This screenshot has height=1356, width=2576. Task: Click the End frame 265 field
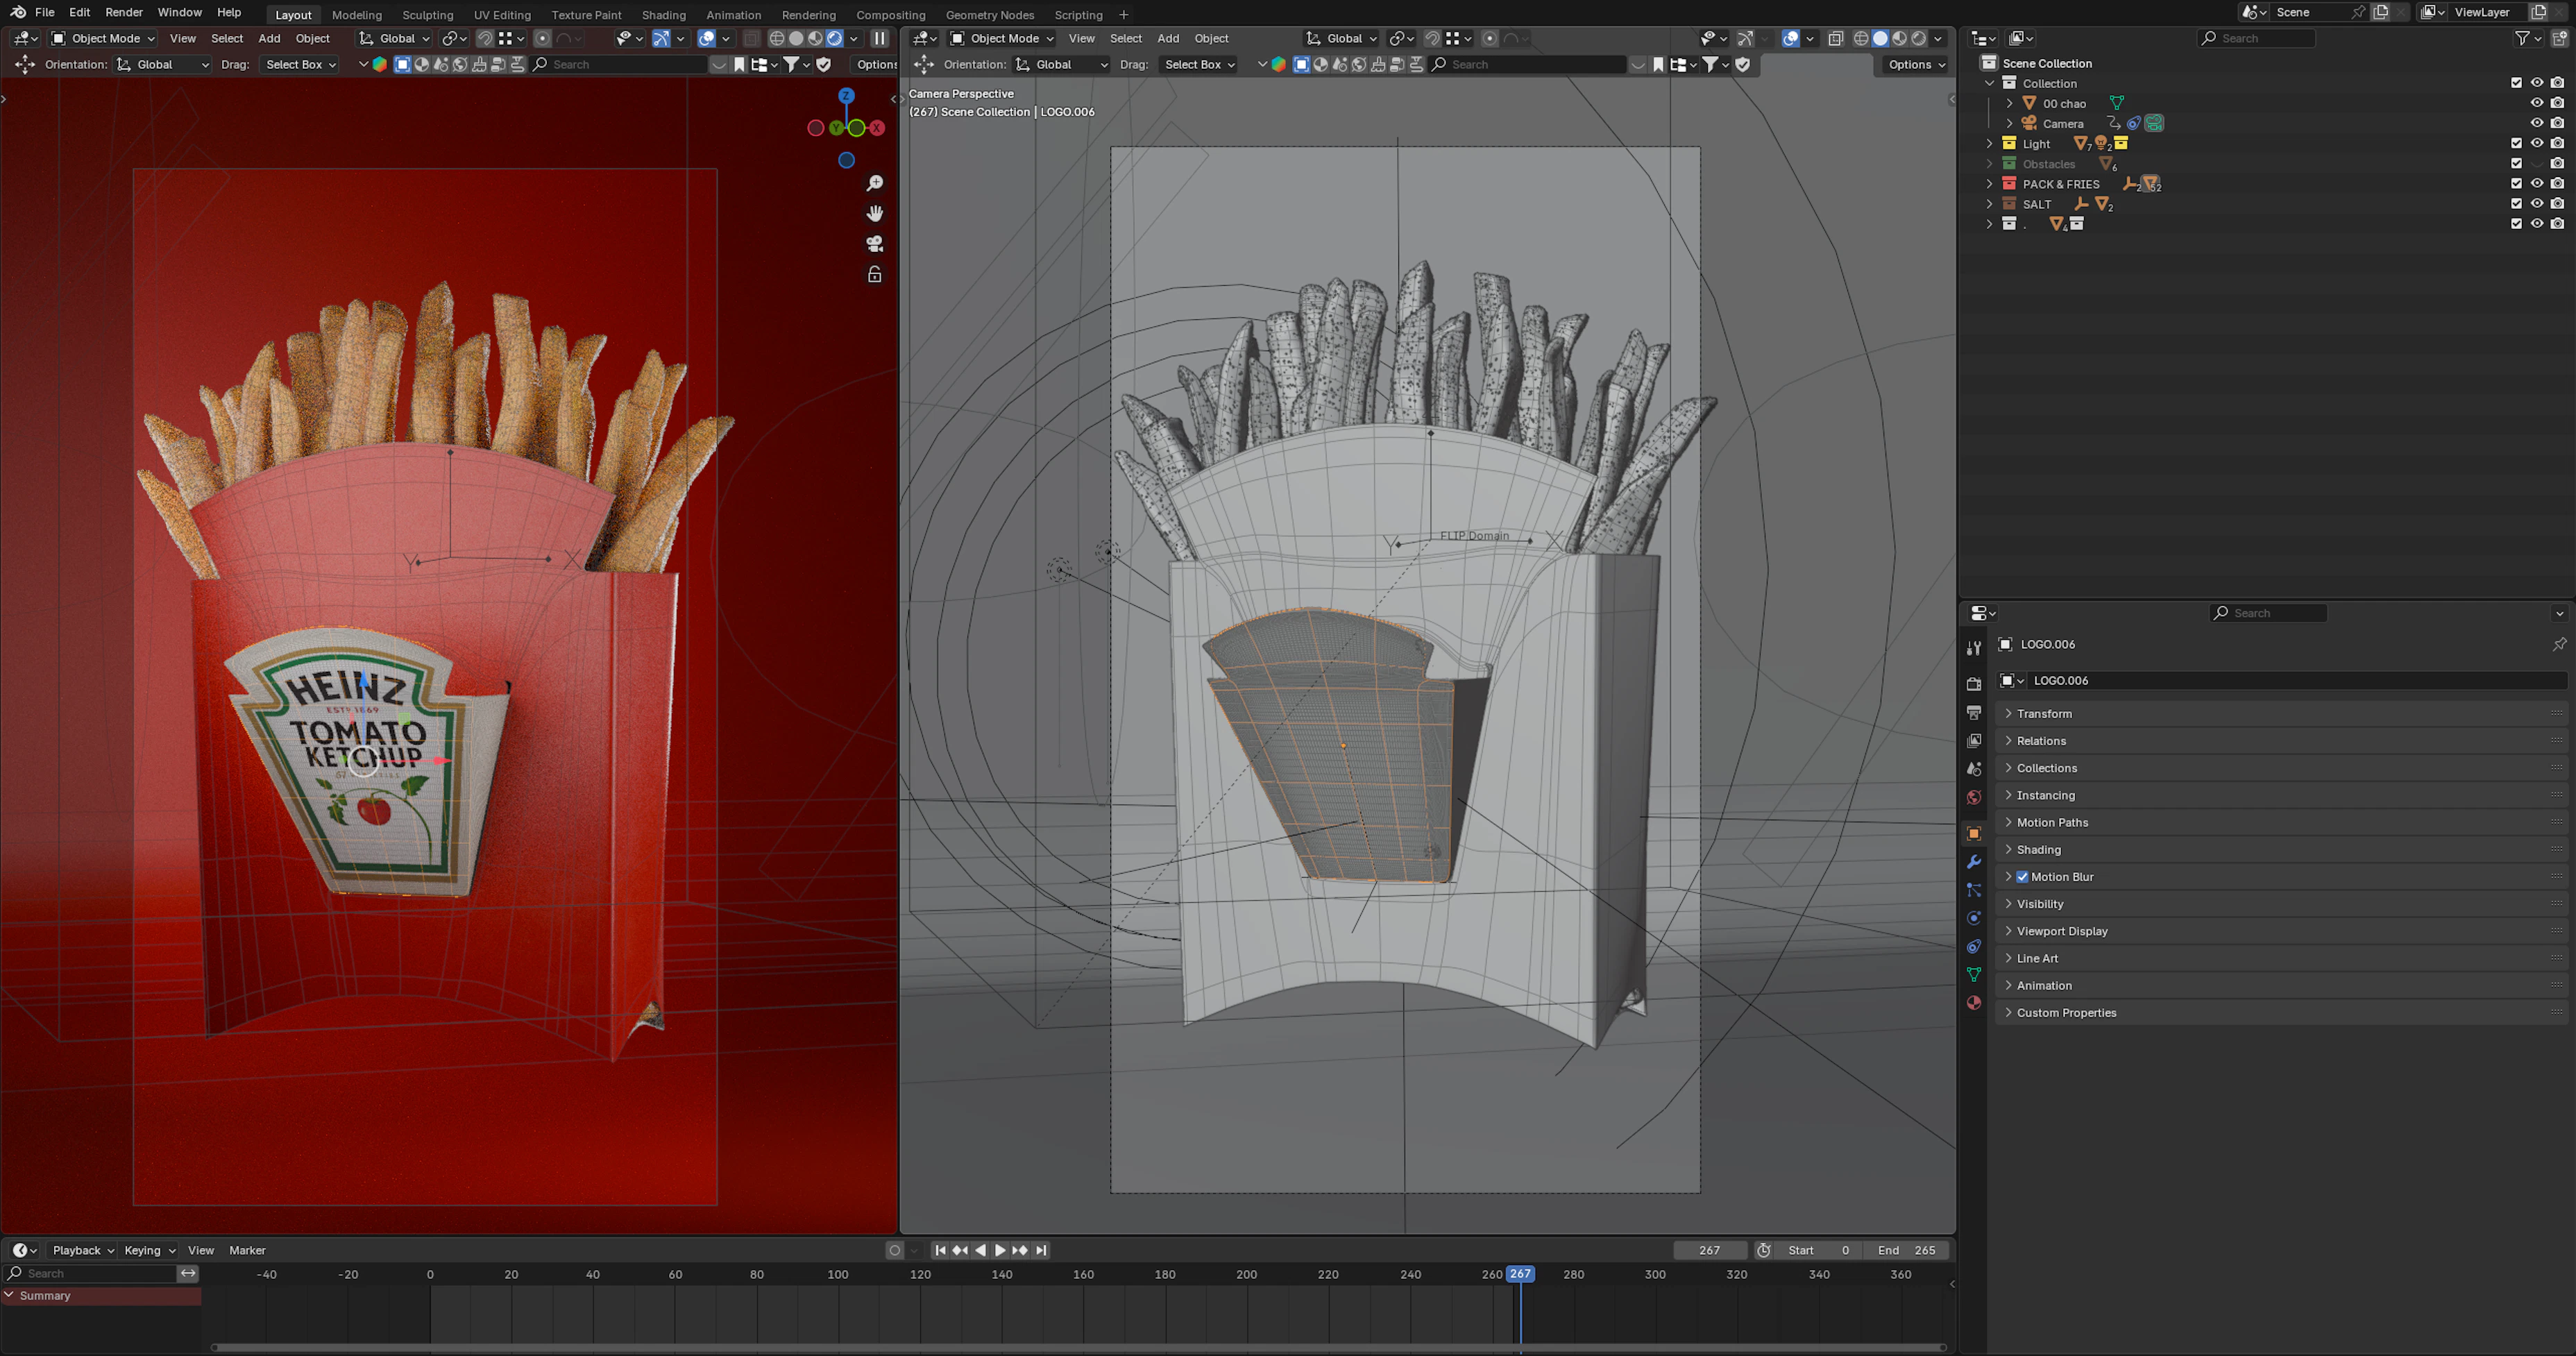tap(1907, 1250)
